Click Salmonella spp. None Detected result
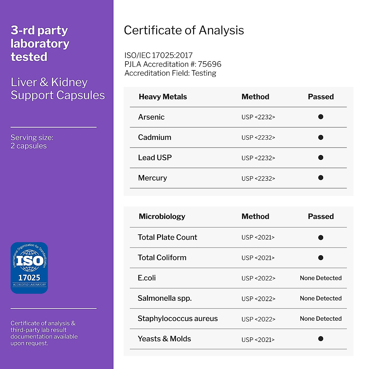 click(x=321, y=298)
